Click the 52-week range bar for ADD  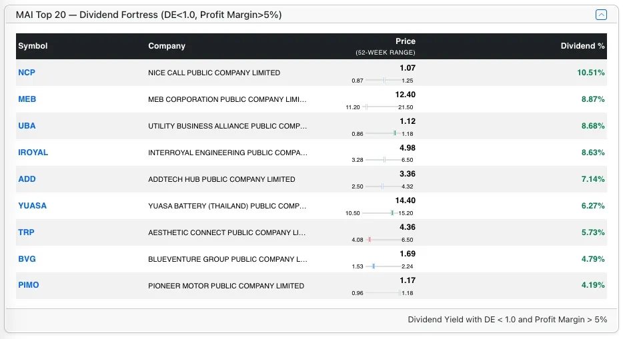383,186
